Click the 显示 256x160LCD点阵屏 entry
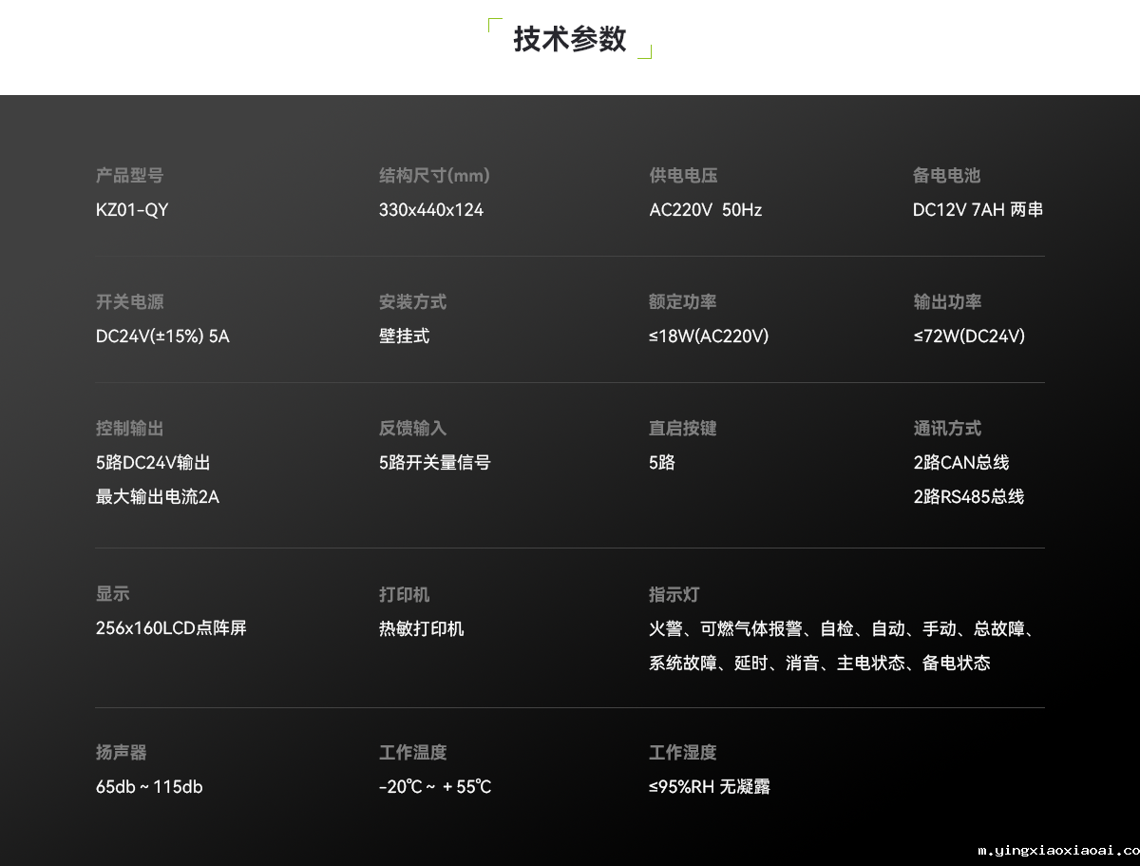 (x=171, y=628)
